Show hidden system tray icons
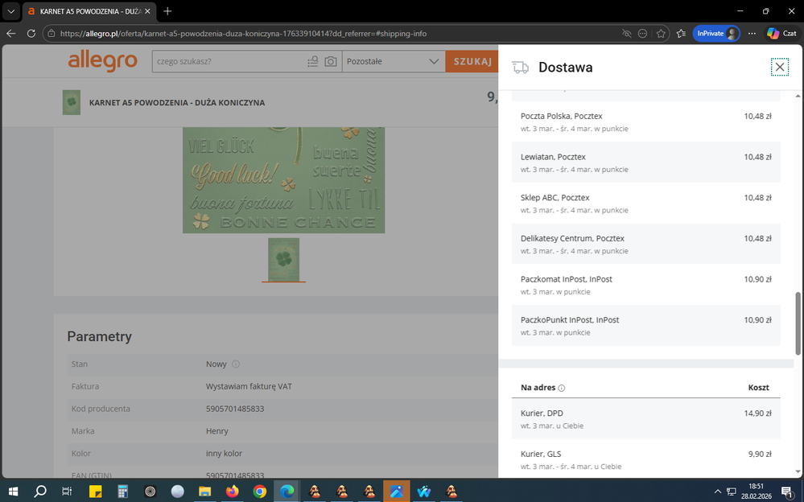Image resolution: width=804 pixels, height=502 pixels. point(717,491)
